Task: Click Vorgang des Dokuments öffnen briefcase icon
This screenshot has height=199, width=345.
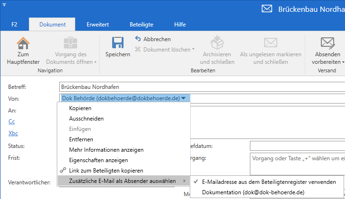Action: pos(71,43)
